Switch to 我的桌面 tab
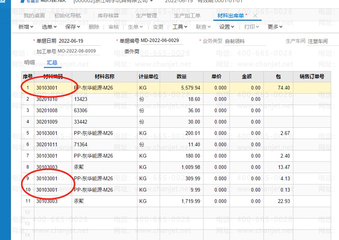This screenshot has height=240, width=339. (34, 16)
